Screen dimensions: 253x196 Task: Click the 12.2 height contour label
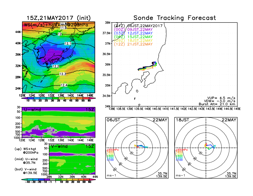point(56,66)
